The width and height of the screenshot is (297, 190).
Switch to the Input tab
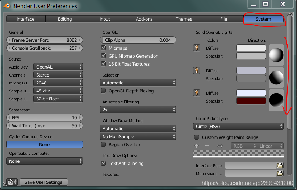pyautogui.click(x=105, y=19)
